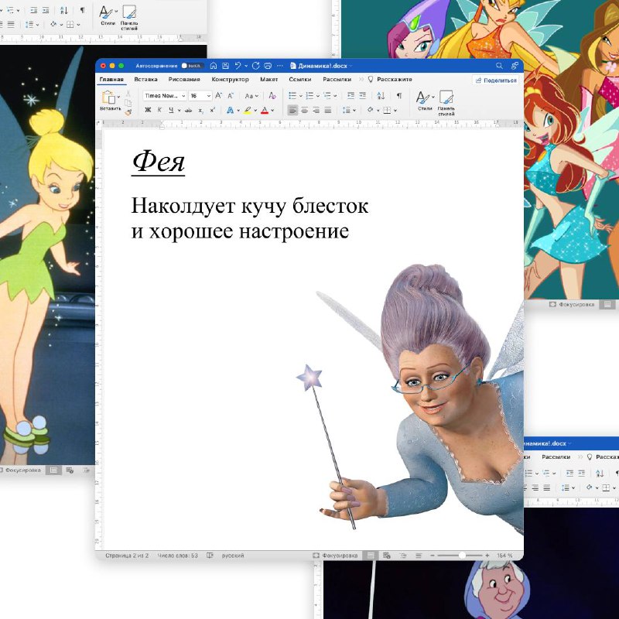Toggle italic (К) in the front window

coord(159,110)
